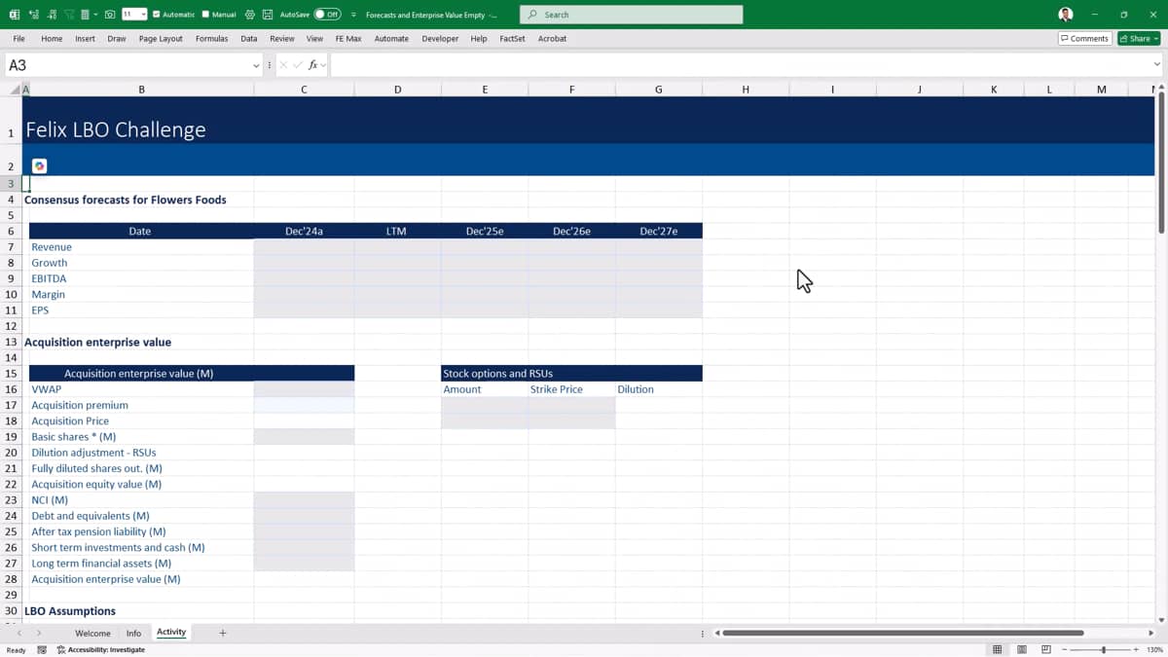Switch to Normal view in status bar
This screenshot has height=657, width=1168.
tap(997, 649)
